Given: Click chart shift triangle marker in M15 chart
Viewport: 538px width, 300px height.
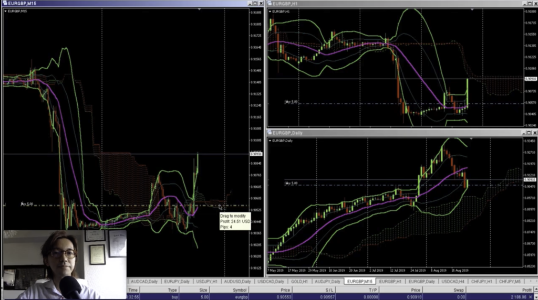Looking at the screenshot, I should (x=199, y=9).
